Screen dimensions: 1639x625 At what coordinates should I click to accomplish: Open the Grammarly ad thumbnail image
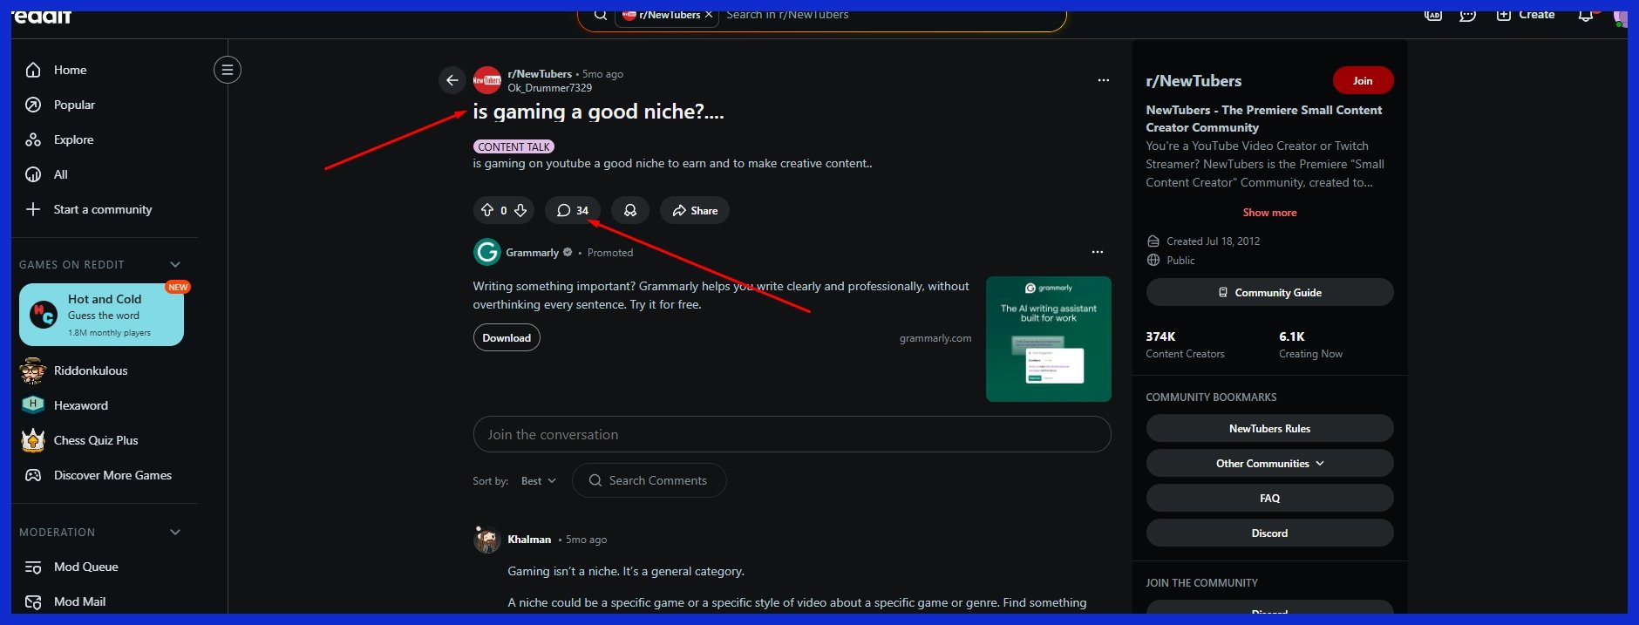pyautogui.click(x=1048, y=339)
